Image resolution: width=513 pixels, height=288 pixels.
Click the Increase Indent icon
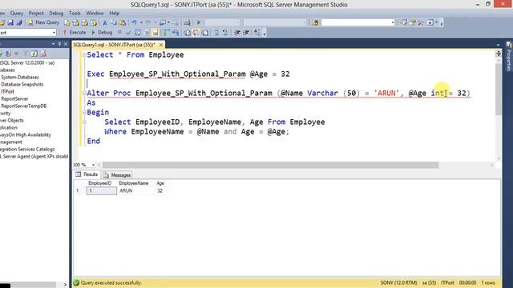point(246,32)
